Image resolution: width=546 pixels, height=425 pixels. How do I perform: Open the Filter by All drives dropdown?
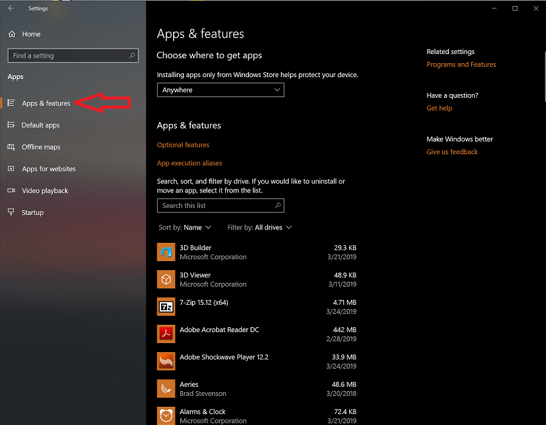(259, 227)
